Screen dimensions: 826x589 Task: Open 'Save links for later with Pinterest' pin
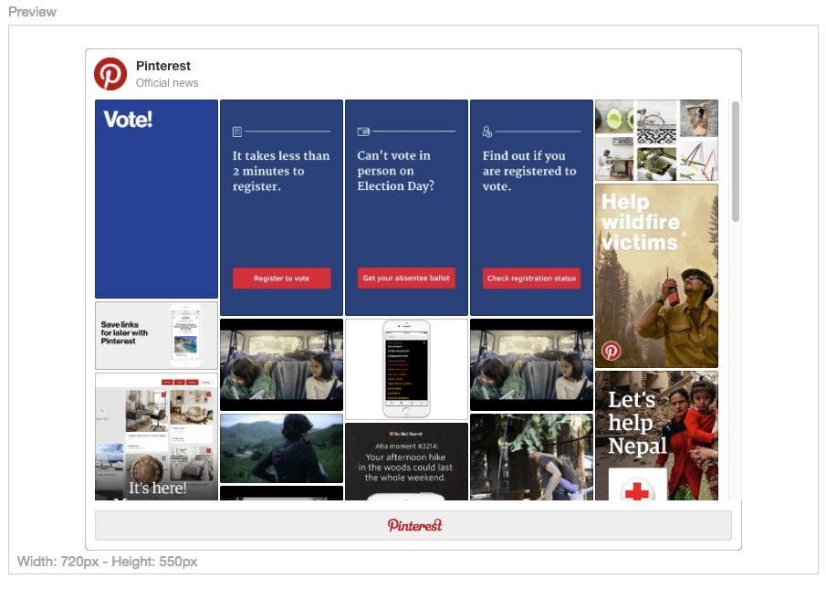coord(156,336)
